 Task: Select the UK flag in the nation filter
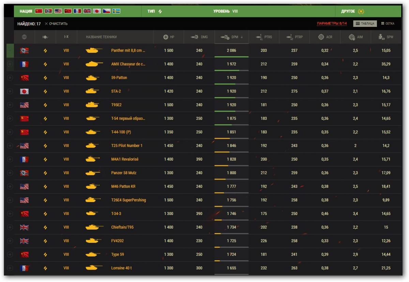[87, 11]
